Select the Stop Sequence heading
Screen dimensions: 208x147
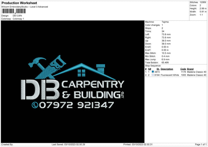[x=153, y=66]
